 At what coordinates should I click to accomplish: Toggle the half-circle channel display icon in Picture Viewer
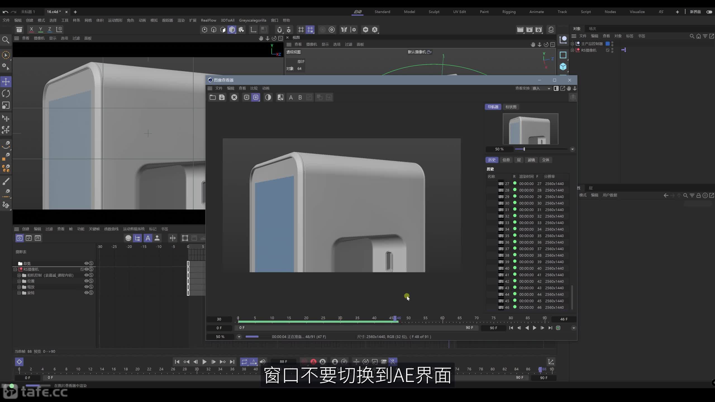[268, 97]
